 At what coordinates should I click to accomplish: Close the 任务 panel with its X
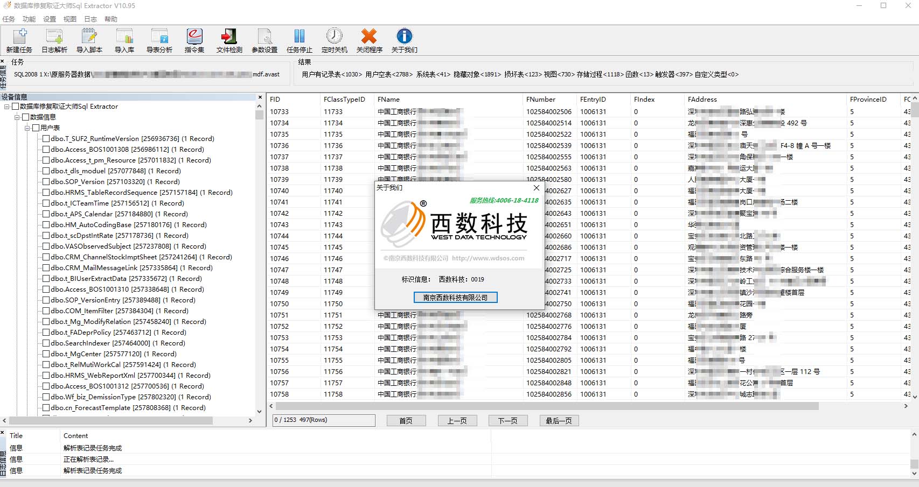tap(3, 61)
